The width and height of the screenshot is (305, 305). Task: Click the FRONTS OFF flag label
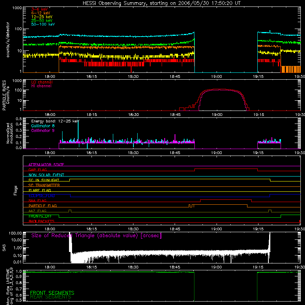40,216
